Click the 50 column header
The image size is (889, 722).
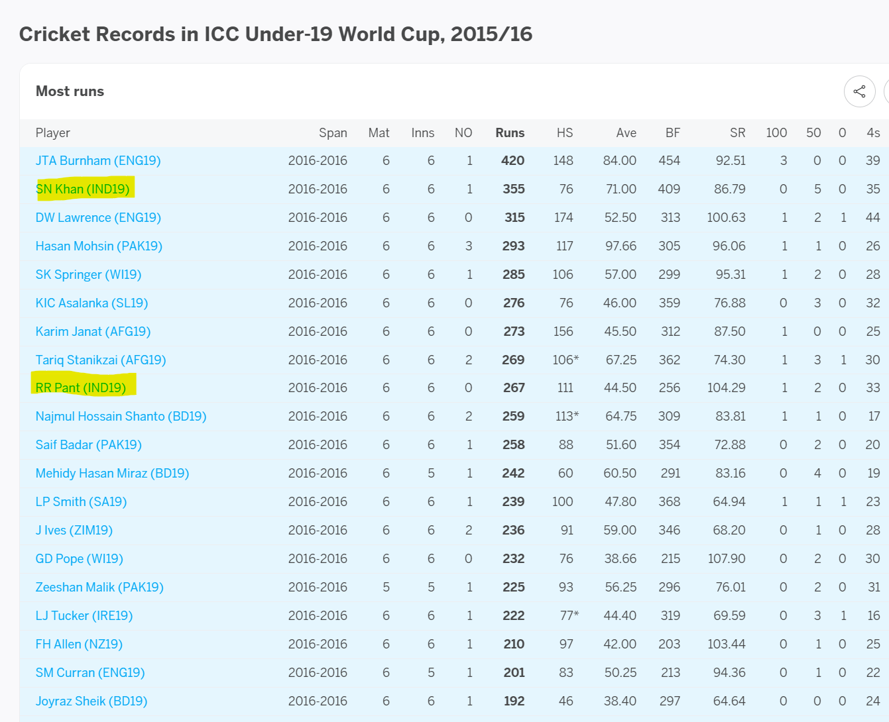[813, 132]
